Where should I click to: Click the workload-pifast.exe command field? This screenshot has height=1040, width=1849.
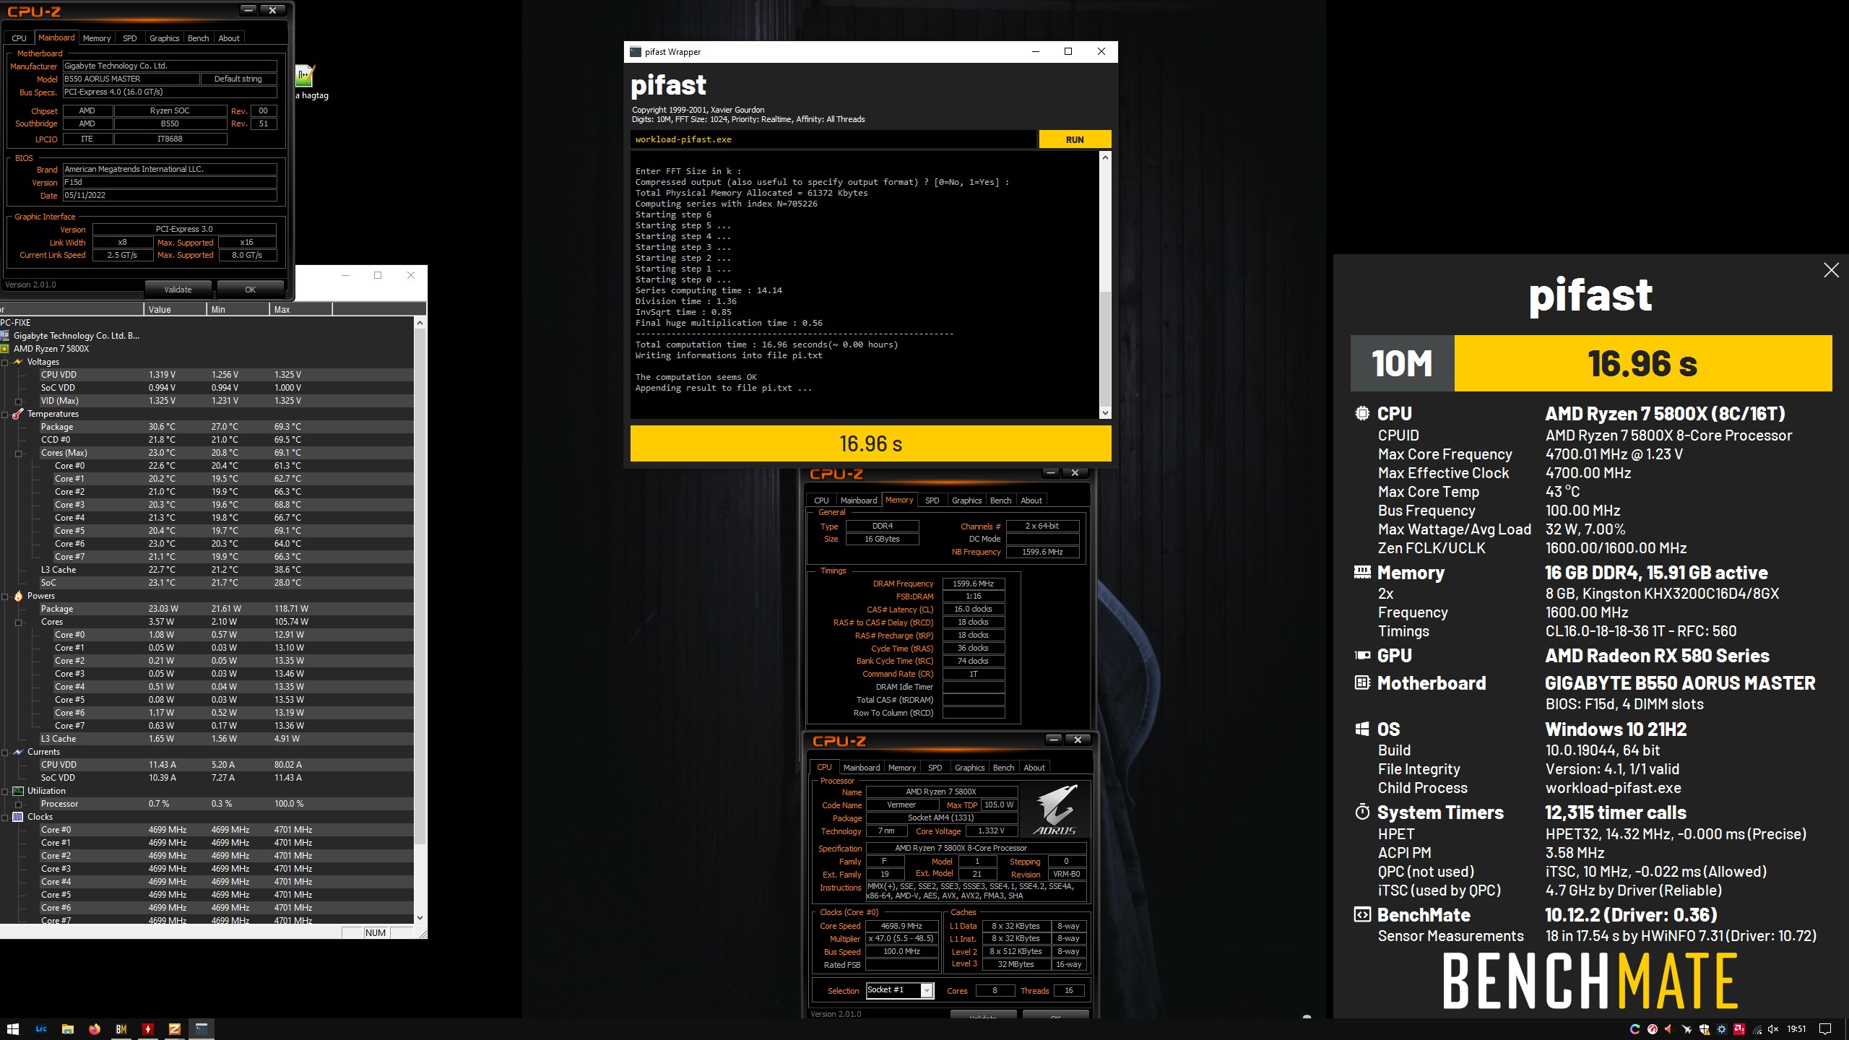click(834, 139)
